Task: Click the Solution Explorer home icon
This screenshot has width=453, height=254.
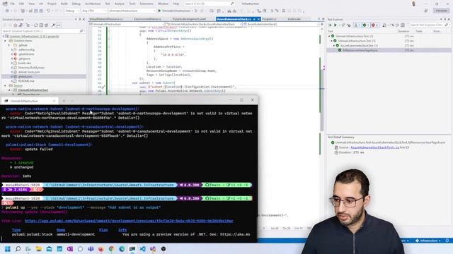Action: (16, 25)
